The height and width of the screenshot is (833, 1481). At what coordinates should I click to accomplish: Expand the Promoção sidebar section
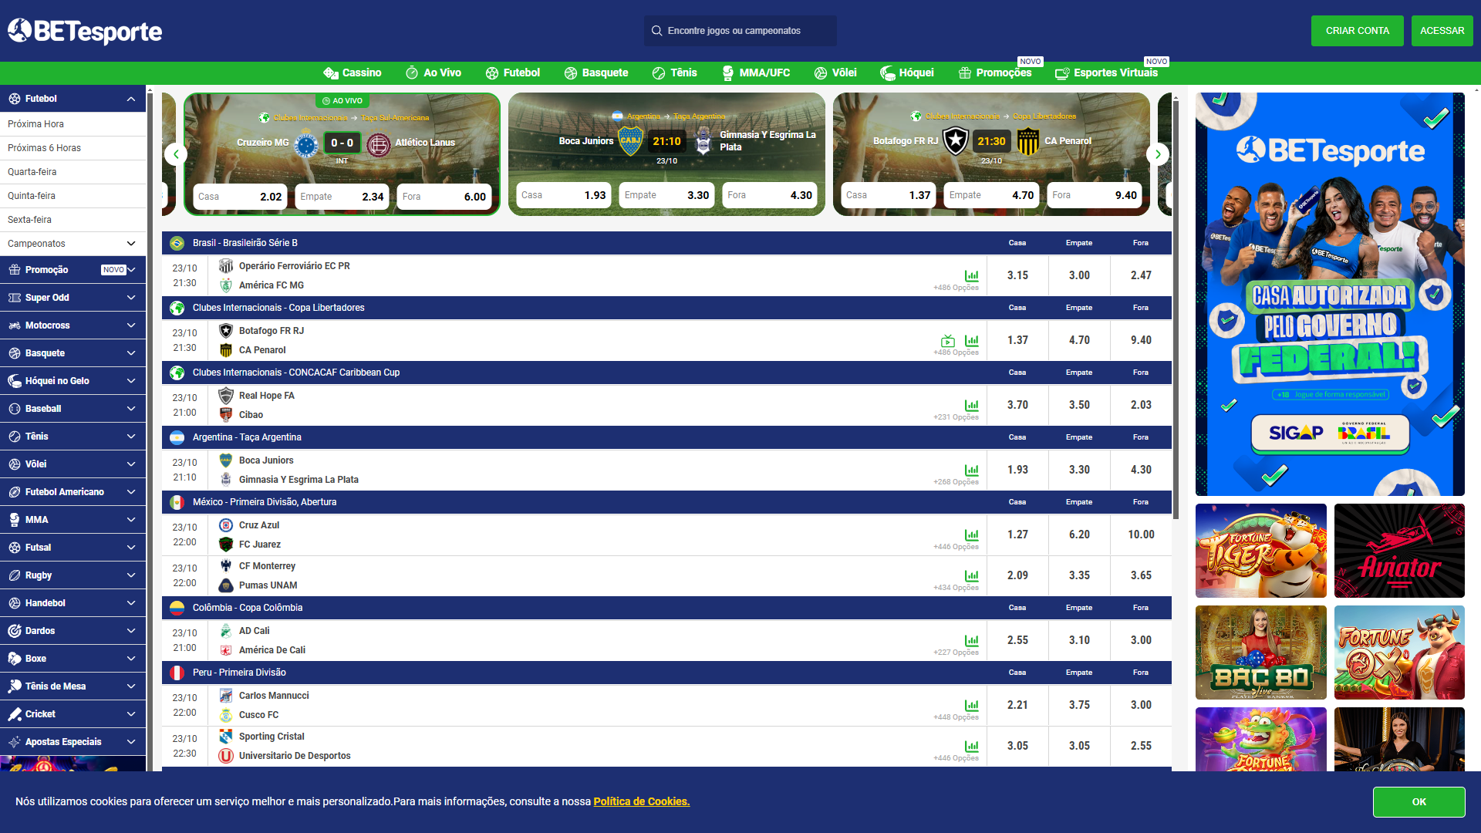click(131, 270)
